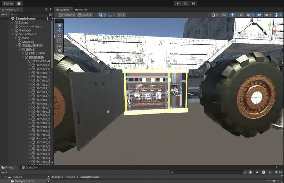Click the red X axis gizmo cone
This screenshot has width=284, height=183.
pos(275,31)
